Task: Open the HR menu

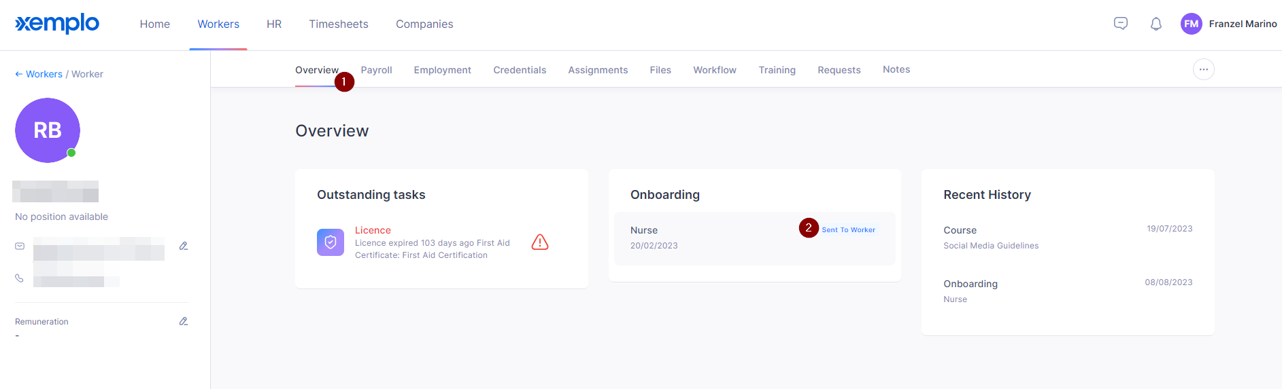Action: (274, 24)
